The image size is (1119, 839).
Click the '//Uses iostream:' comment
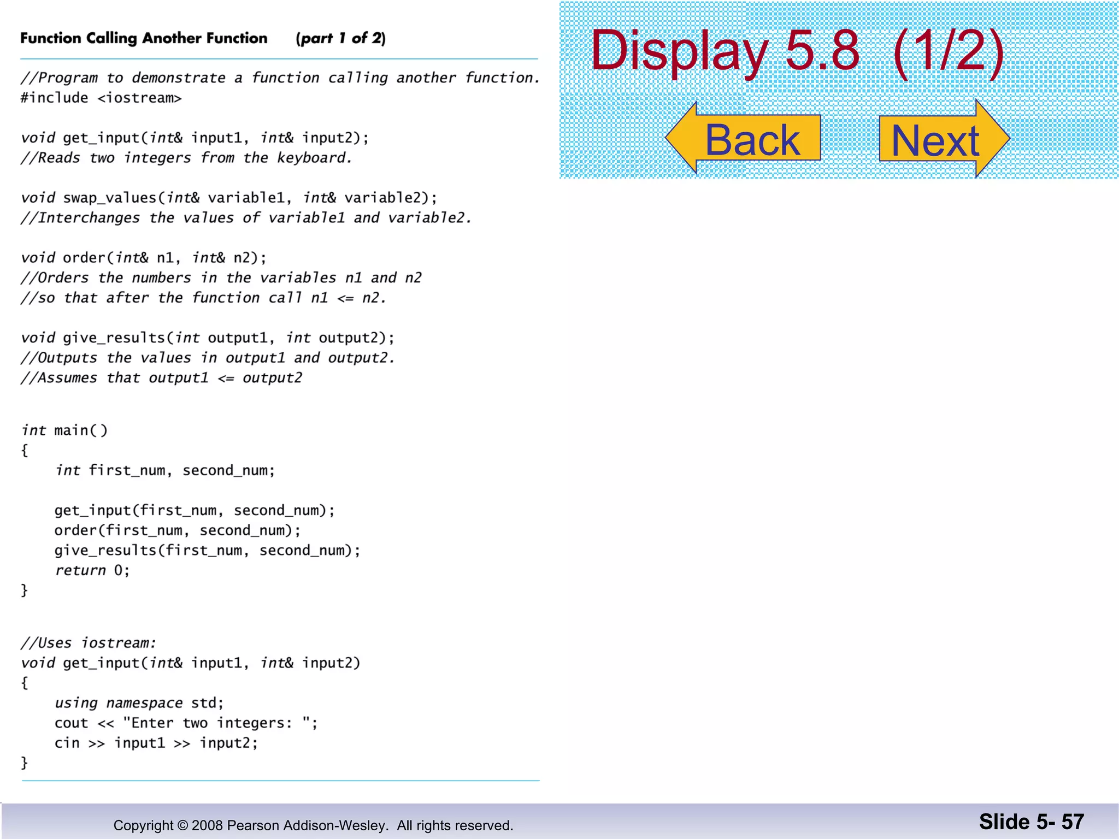tap(89, 643)
